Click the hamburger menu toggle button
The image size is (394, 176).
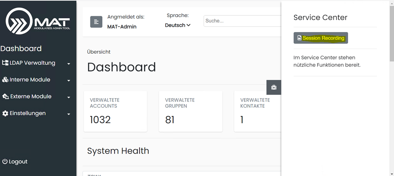pyautogui.click(x=96, y=22)
